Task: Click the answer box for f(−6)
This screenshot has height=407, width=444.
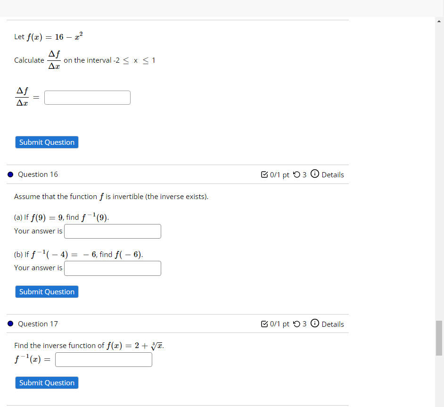Action: pos(112,268)
